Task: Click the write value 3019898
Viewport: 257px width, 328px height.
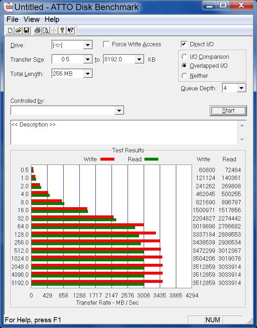Action: 204,226
